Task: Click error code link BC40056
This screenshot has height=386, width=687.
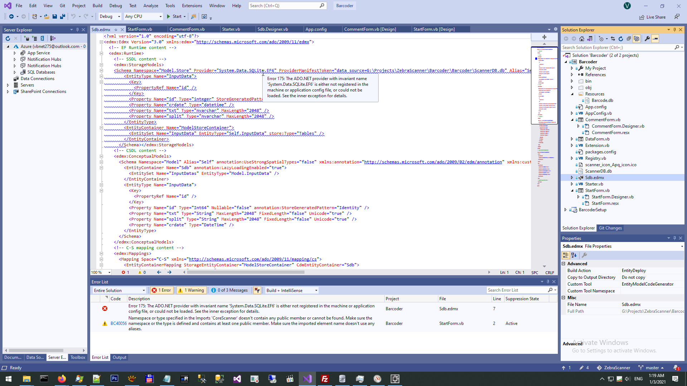Action: [x=118, y=323]
